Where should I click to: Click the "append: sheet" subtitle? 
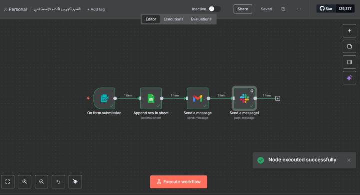click(151, 118)
